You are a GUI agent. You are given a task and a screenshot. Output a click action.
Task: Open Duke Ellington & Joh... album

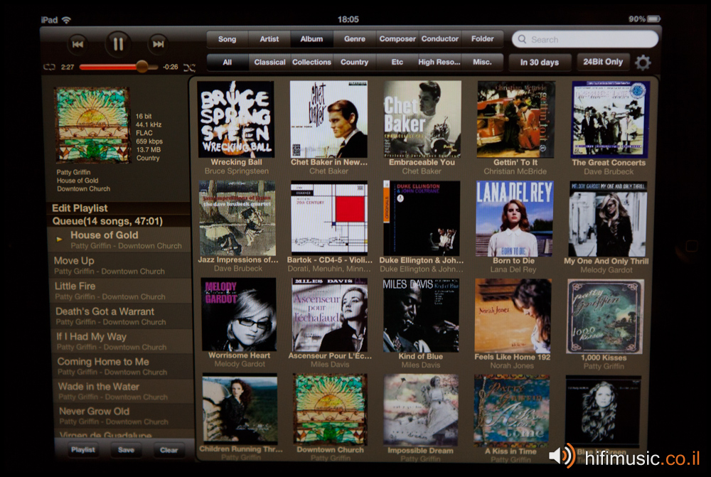point(422,218)
